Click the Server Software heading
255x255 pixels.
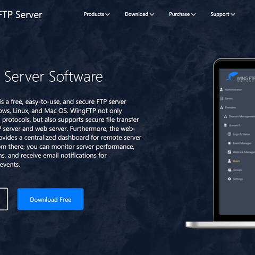point(54,76)
